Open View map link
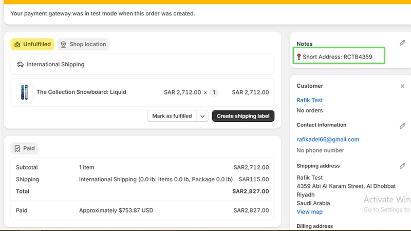Viewport: 411px width, 231px height. coord(310,211)
